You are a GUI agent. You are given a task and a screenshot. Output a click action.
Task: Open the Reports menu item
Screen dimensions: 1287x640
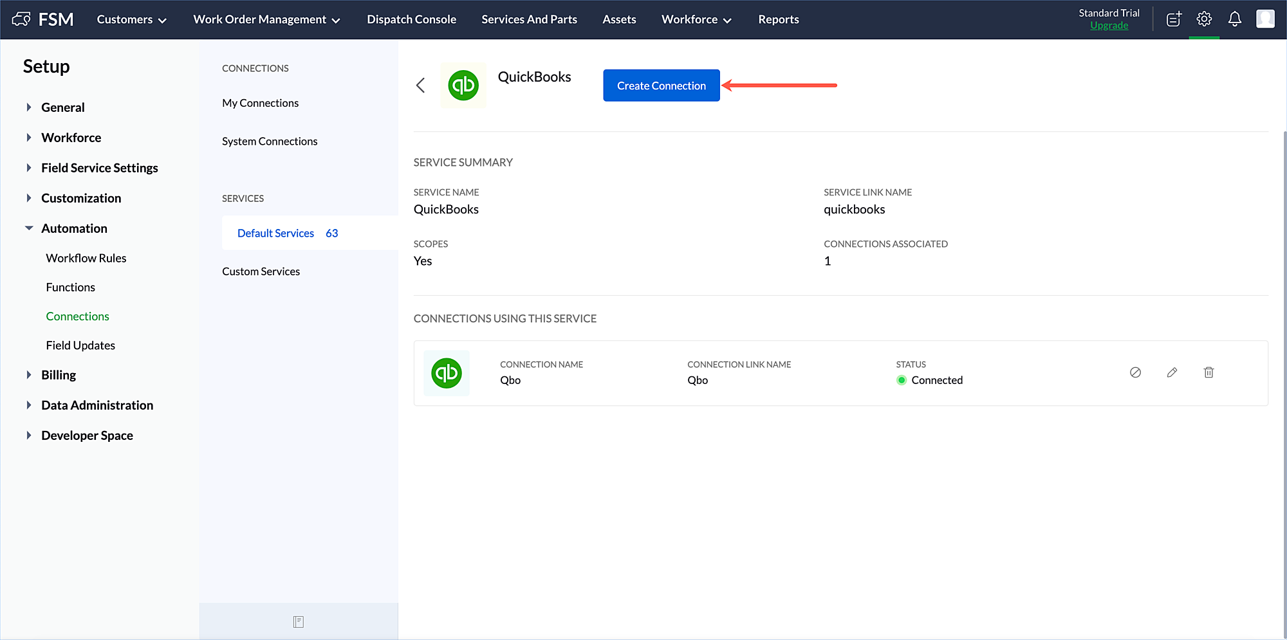(778, 19)
